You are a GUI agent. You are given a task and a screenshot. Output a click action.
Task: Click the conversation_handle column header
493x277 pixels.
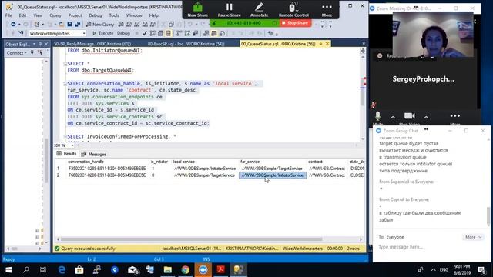click(107, 162)
